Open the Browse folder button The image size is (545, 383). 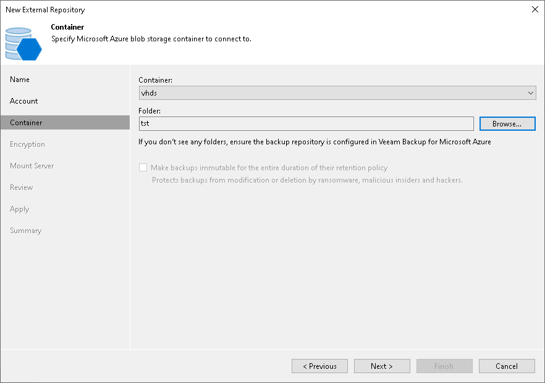click(x=507, y=124)
